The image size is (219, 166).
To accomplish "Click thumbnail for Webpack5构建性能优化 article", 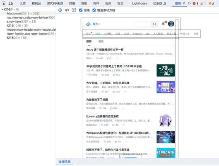I will tap(166, 137).
